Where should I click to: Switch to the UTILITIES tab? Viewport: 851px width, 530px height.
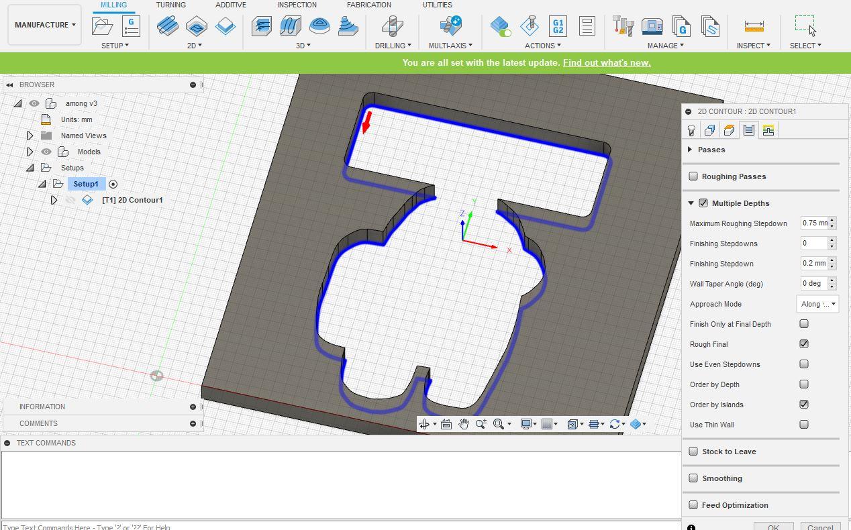(x=438, y=5)
